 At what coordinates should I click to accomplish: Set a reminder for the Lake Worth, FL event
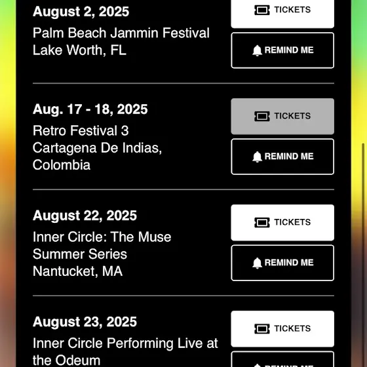(282, 50)
